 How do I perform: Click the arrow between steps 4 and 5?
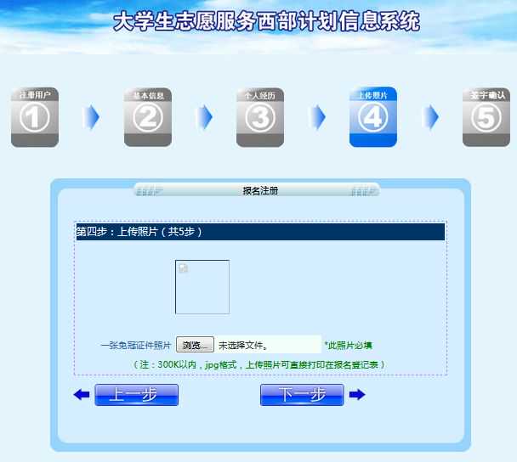pos(431,117)
